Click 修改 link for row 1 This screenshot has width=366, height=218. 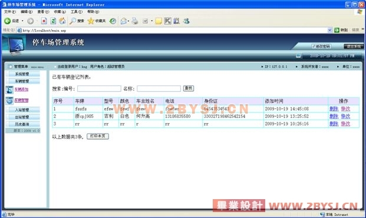point(345,109)
